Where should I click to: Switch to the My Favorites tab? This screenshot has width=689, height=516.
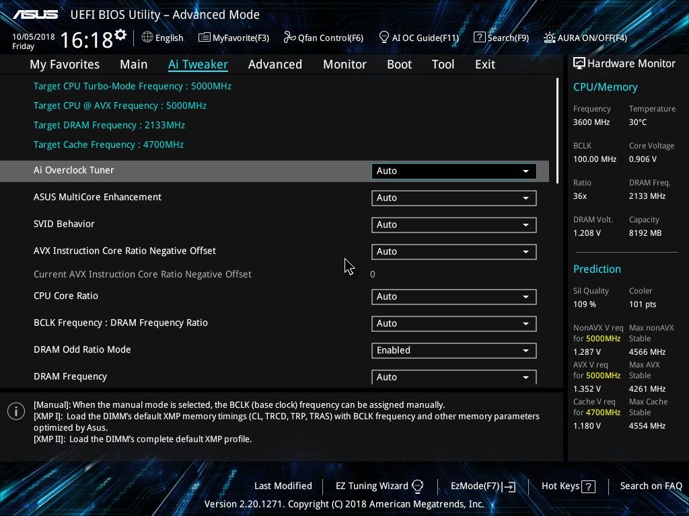coord(65,64)
